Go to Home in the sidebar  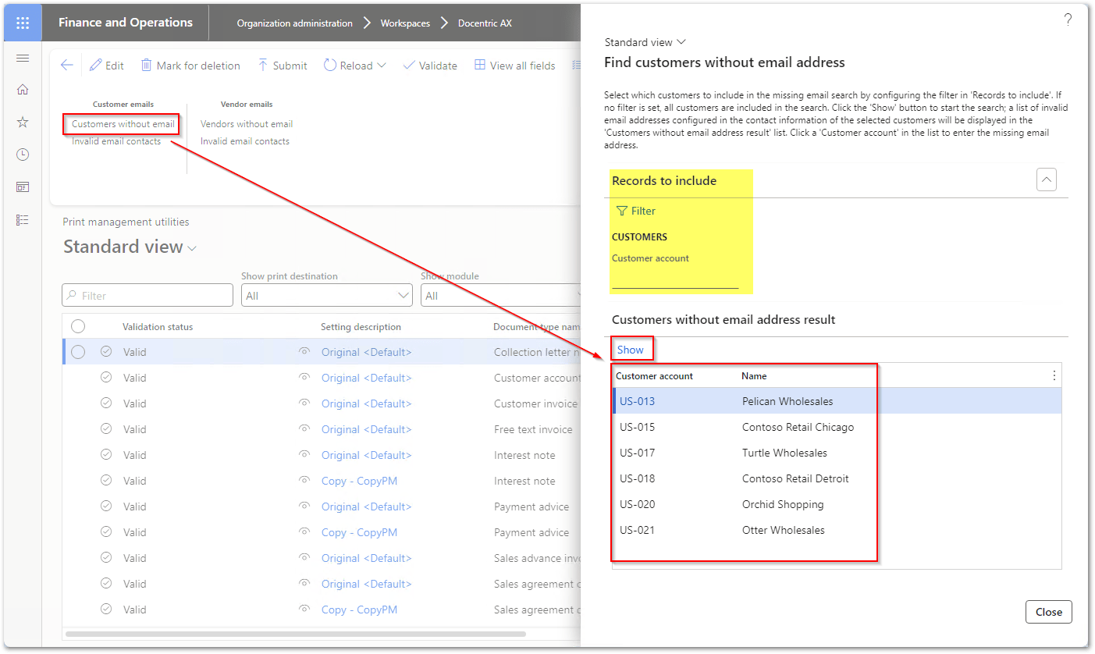tap(23, 90)
